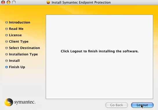Image resolution: width=158 pixels, height=110 pixels.
Task: Click the Installation Type step bullet
Action: coord(7,54)
